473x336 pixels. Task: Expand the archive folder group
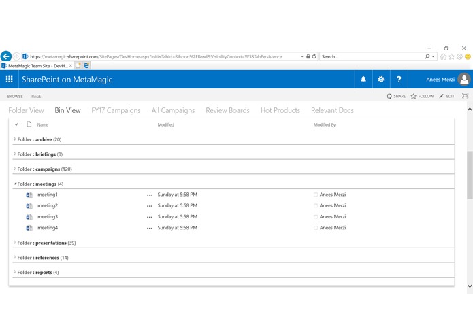(15, 139)
